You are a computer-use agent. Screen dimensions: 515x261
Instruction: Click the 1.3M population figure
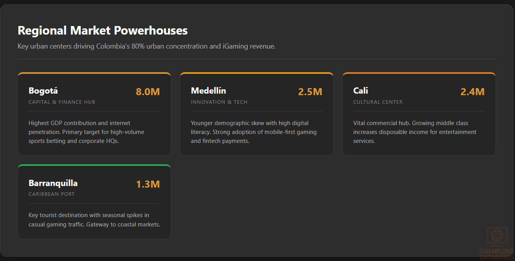pos(148,184)
